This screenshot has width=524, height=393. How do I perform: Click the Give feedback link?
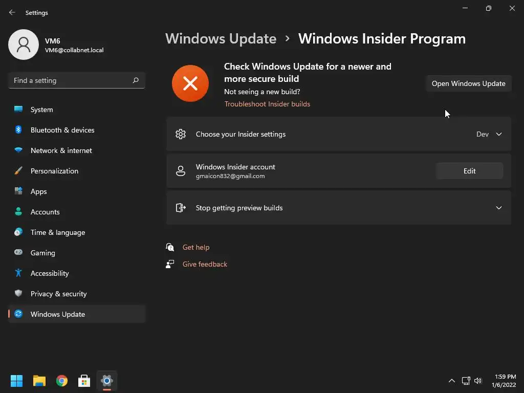tap(205, 264)
